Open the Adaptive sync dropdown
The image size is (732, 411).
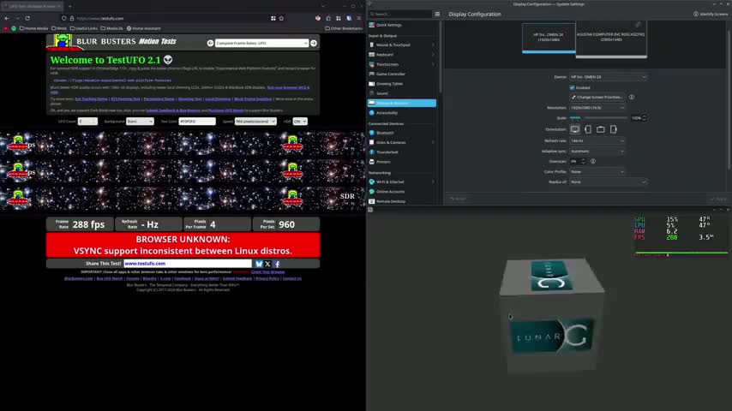[x=597, y=151]
